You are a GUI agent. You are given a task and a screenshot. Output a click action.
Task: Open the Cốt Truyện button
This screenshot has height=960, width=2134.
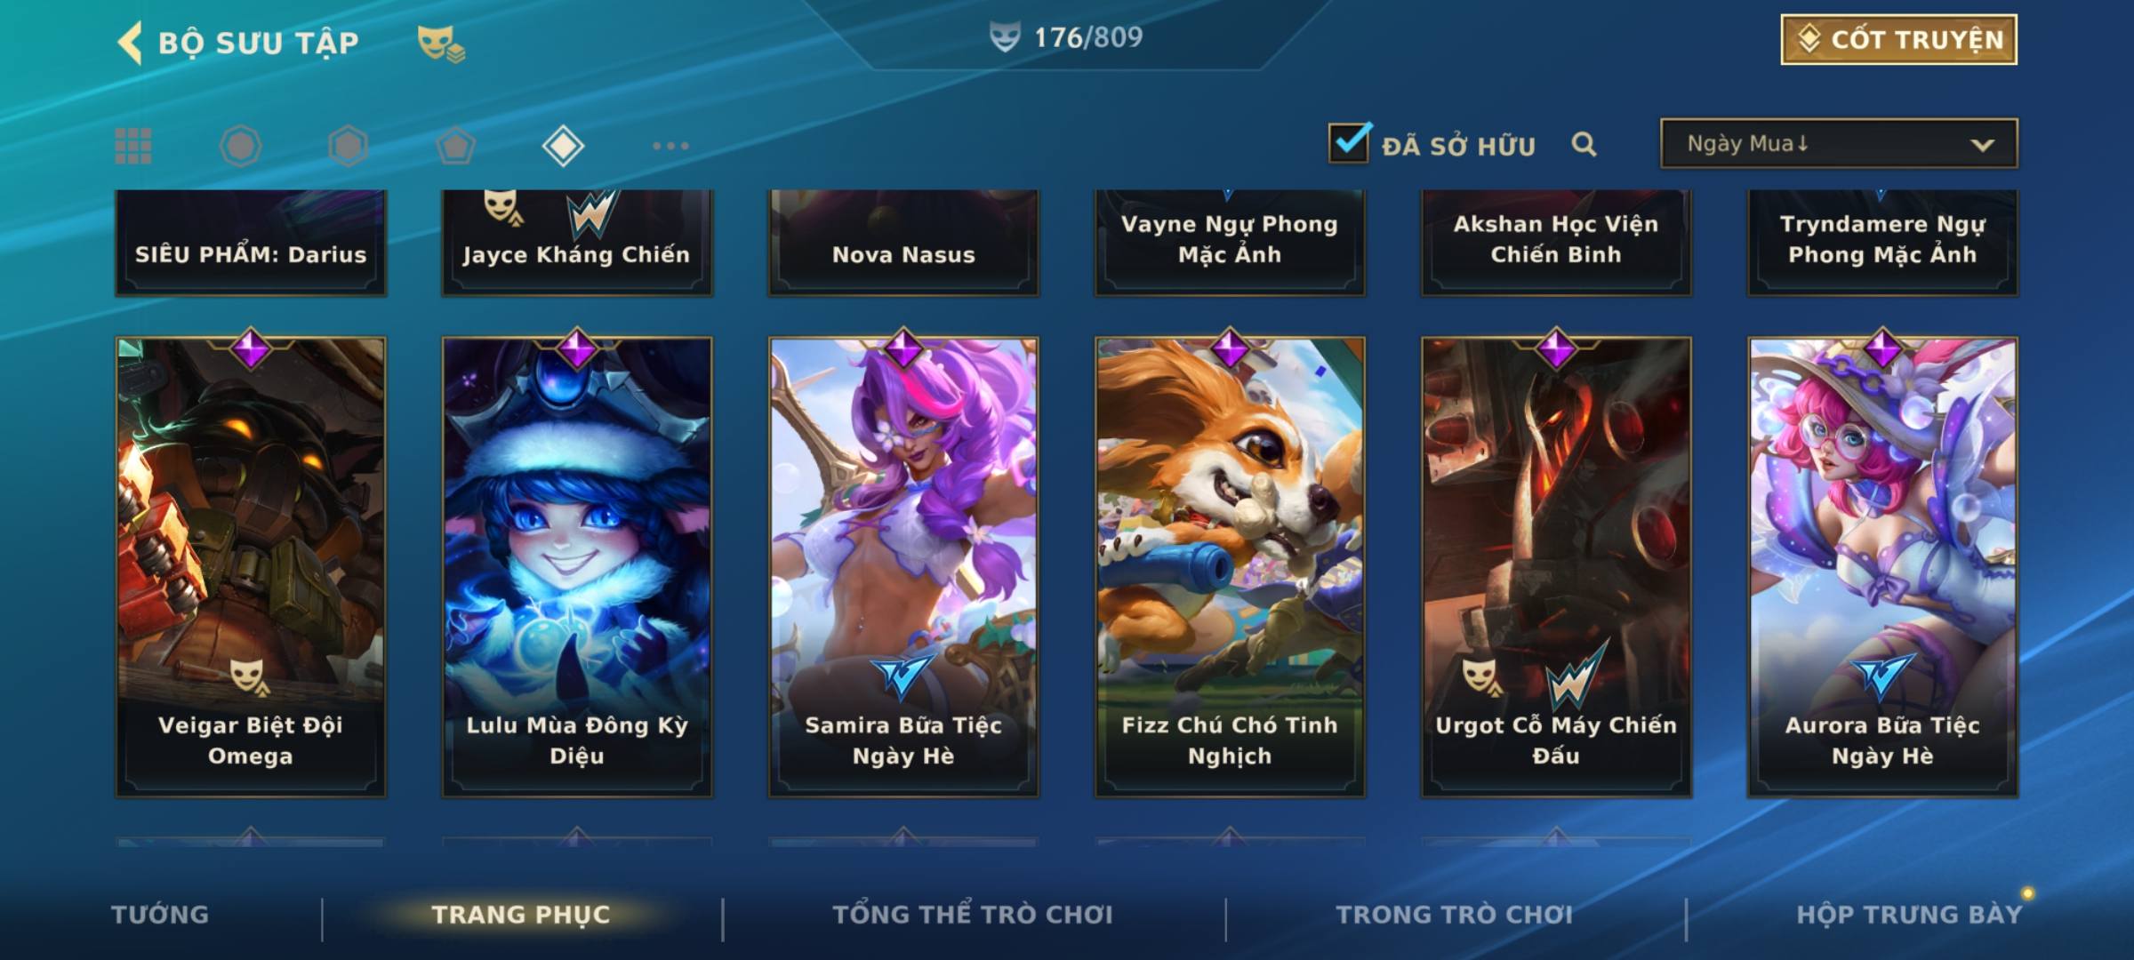coord(1898,40)
